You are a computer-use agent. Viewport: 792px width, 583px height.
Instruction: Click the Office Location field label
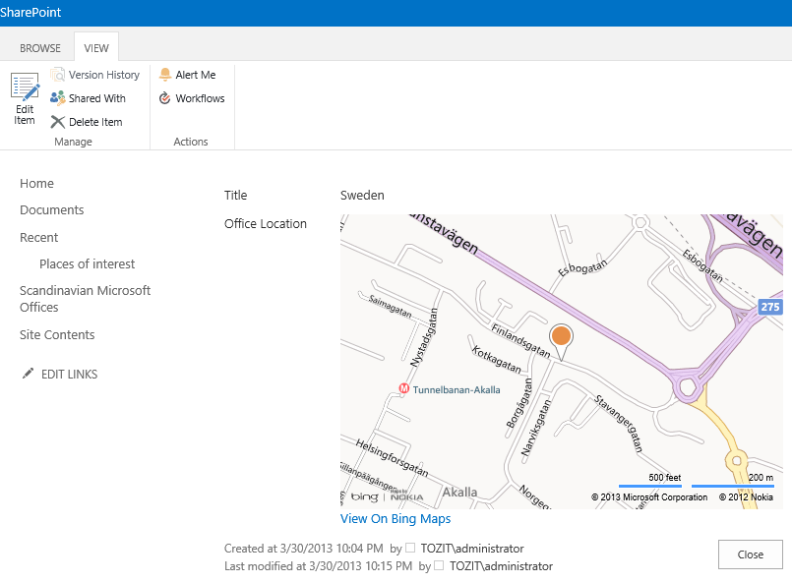tap(266, 223)
